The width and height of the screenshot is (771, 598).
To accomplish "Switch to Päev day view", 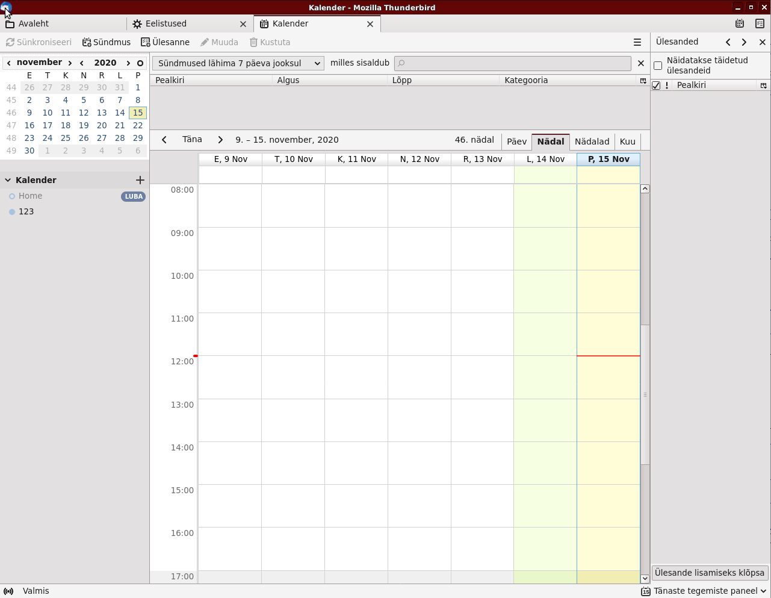I will click(x=516, y=142).
